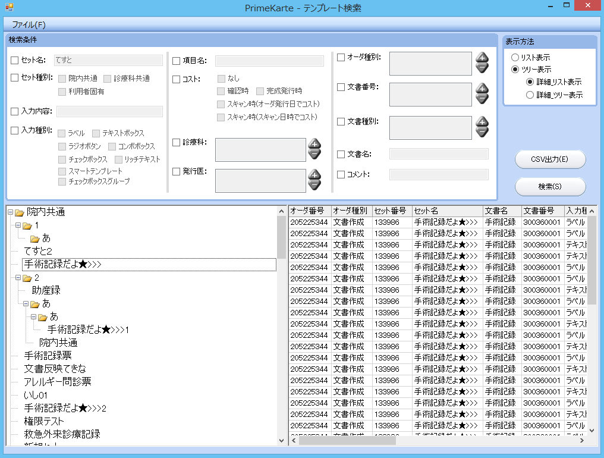Collapse the root 院内共通 tree node

coord(10,212)
